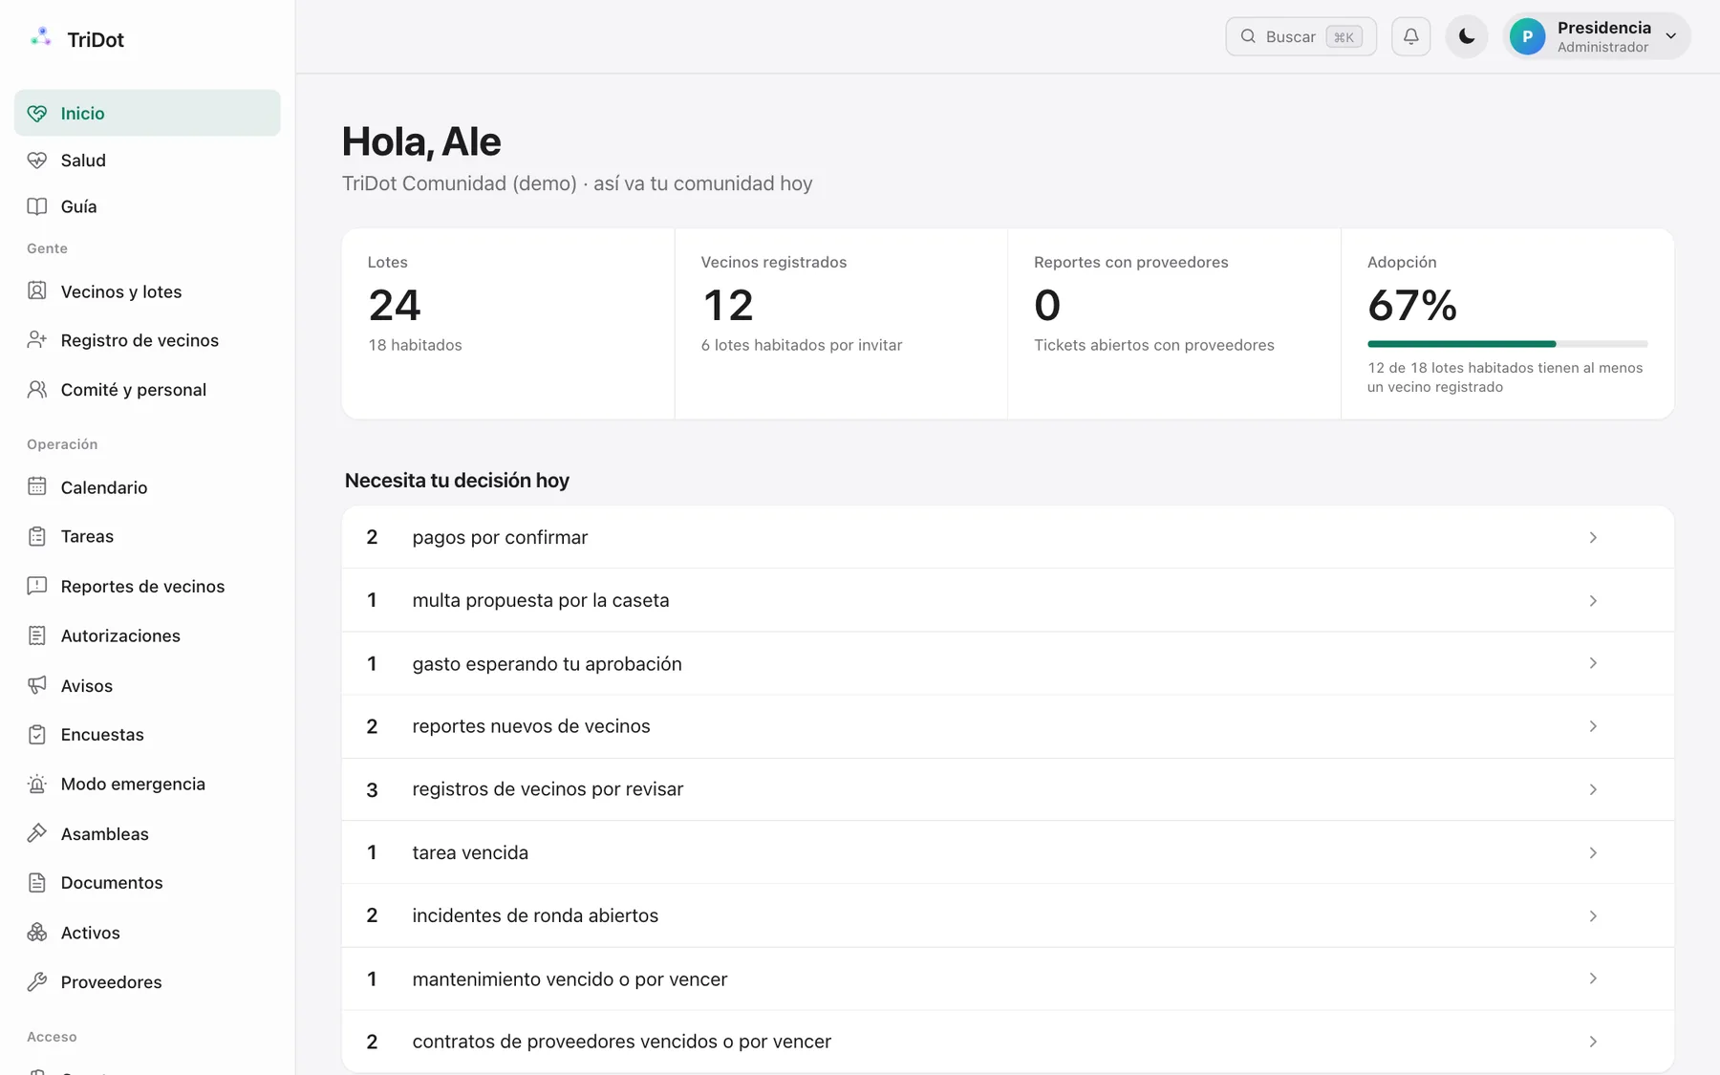Open registros de vecinos por revisar item
1720x1075 pixels.
(x=1007, y=789)
